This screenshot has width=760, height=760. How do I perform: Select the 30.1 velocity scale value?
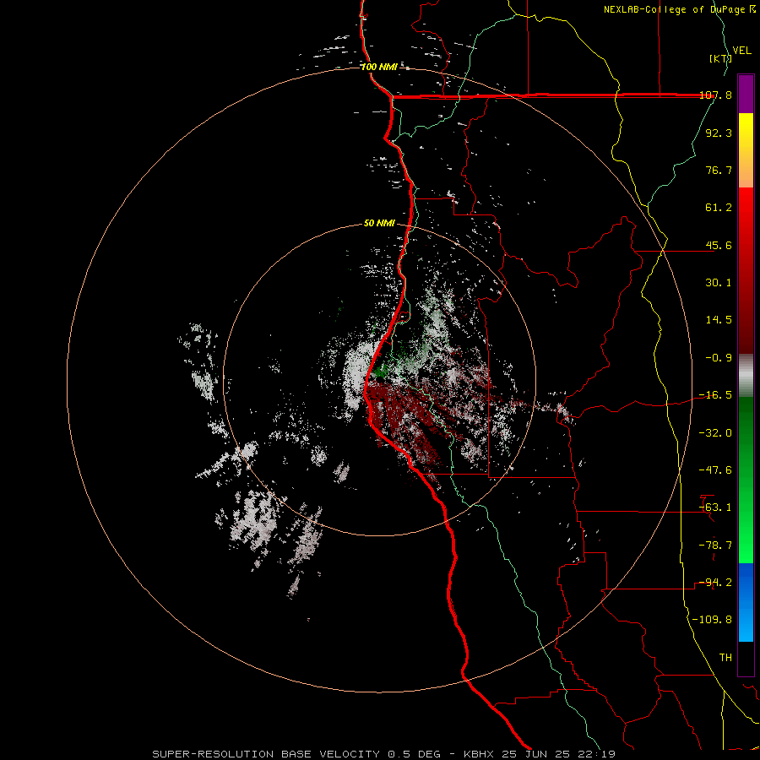pyautogui.click(x=719, y=283)
